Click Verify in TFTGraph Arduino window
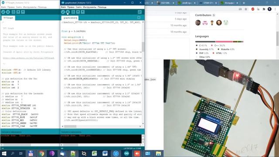The height and width of the screenshot is (157, 279). coord(3,12)
